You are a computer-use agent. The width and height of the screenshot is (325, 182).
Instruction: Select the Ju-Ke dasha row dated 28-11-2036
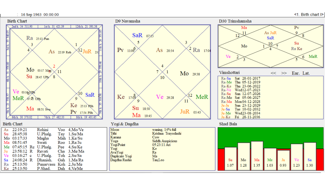pyautogui.click(x=241, y=117)
